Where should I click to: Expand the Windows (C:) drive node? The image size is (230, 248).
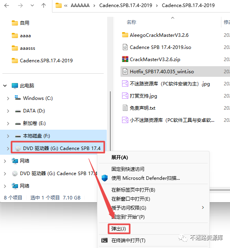[8, 98]
